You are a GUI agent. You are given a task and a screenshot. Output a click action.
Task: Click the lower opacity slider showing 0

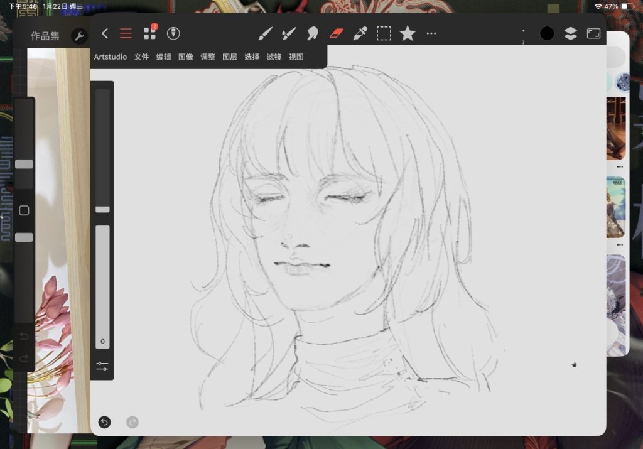[102, 286]
